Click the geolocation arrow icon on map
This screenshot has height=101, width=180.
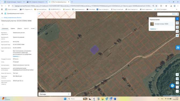coord(177,74)
